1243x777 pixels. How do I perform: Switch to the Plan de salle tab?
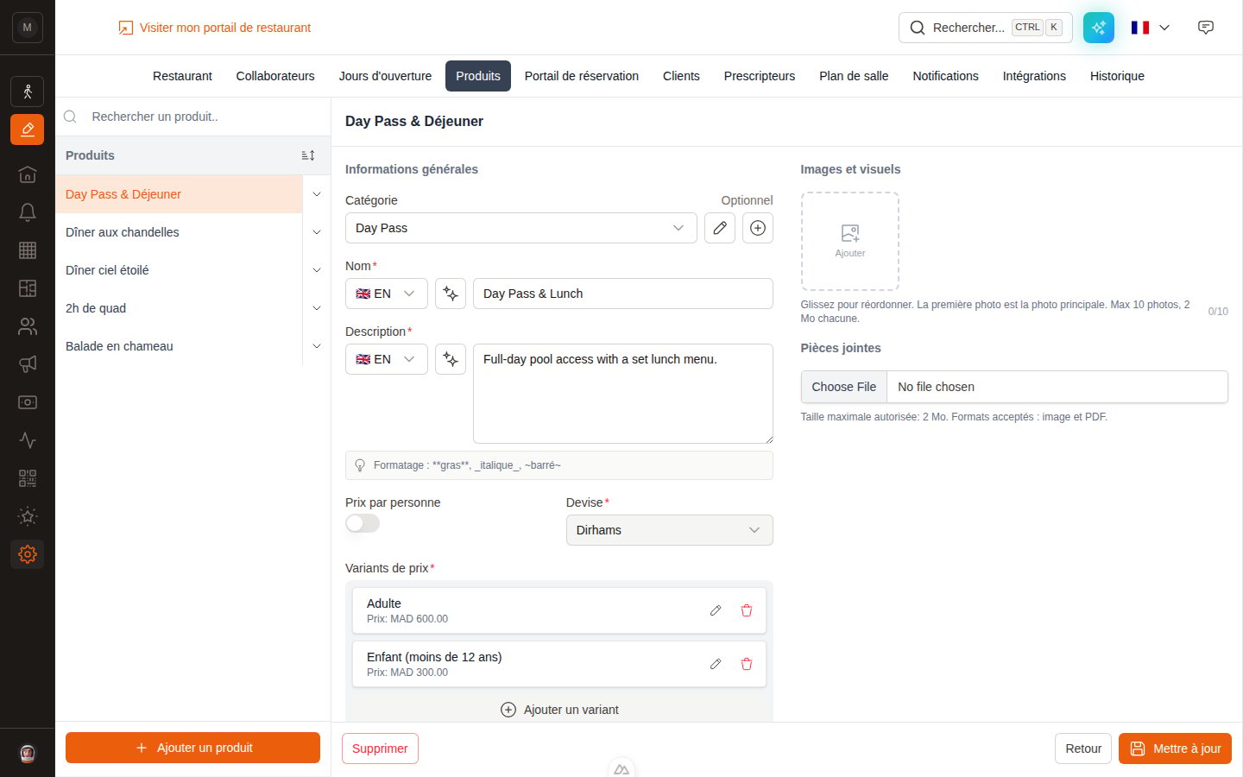point(854,76)
